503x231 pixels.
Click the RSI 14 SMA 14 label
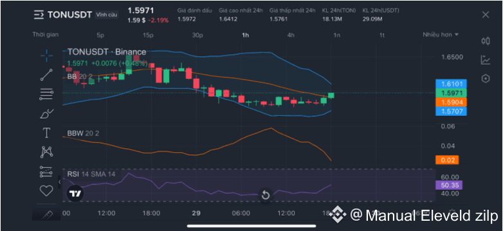[91, 174]
